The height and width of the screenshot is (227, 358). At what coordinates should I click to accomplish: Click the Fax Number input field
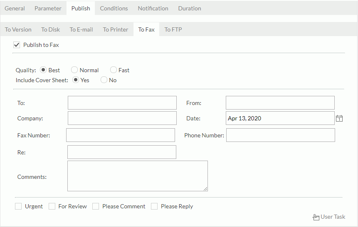121,135
